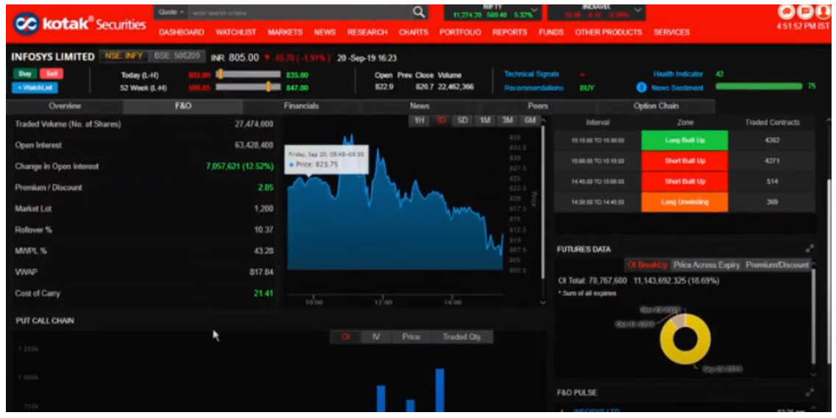This screenshot has width=836, height=418.
Task: Switch to BSE 500209 exchange
Action: coord(177,57)
